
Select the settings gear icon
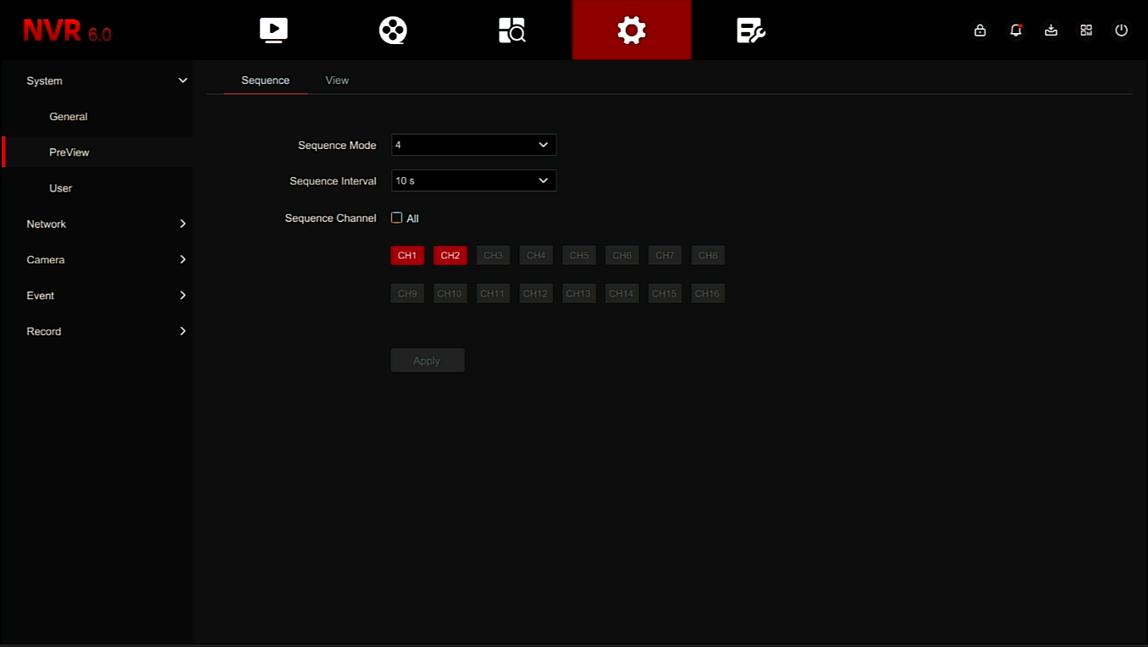(x=632, y=30)
